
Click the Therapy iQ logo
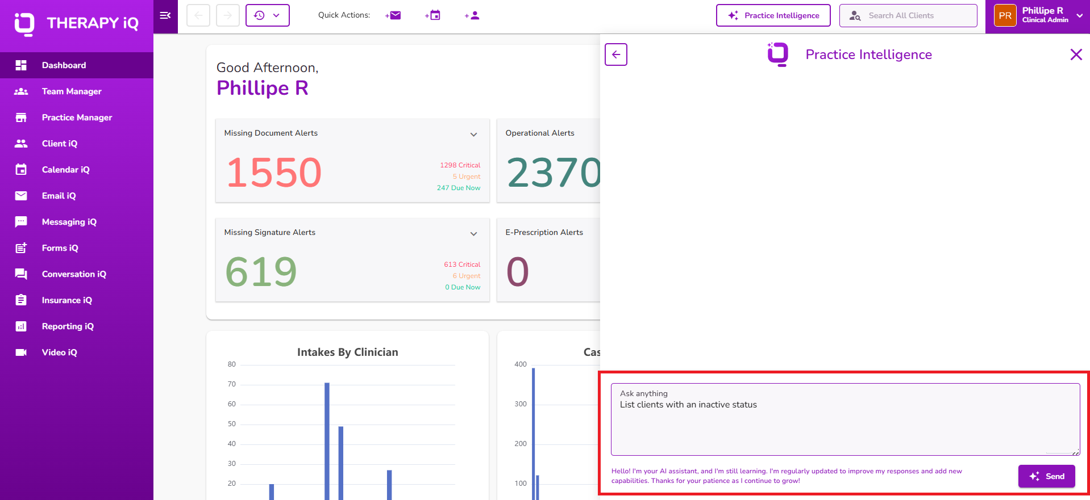tap(76, 23)
